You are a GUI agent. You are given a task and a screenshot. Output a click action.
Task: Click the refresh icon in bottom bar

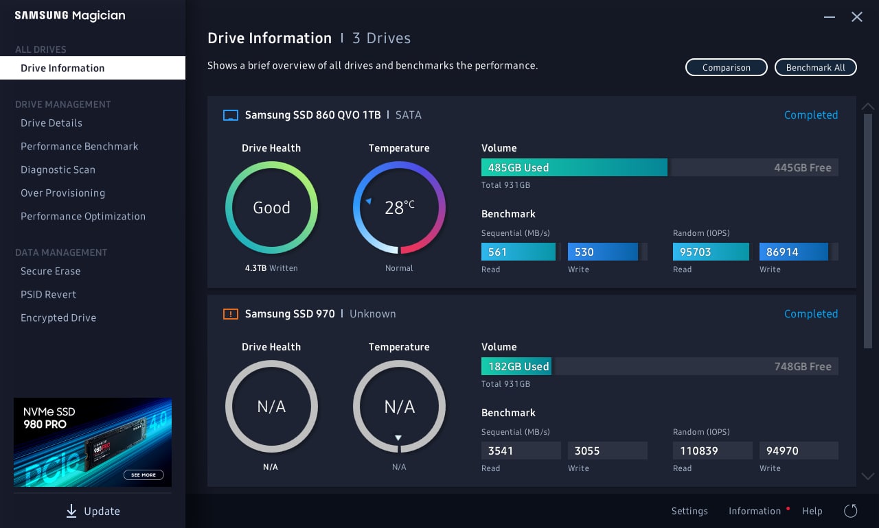[850, 511]
